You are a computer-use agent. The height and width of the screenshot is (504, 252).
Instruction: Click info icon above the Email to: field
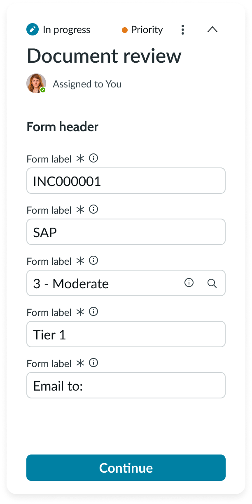click(94, 363)
